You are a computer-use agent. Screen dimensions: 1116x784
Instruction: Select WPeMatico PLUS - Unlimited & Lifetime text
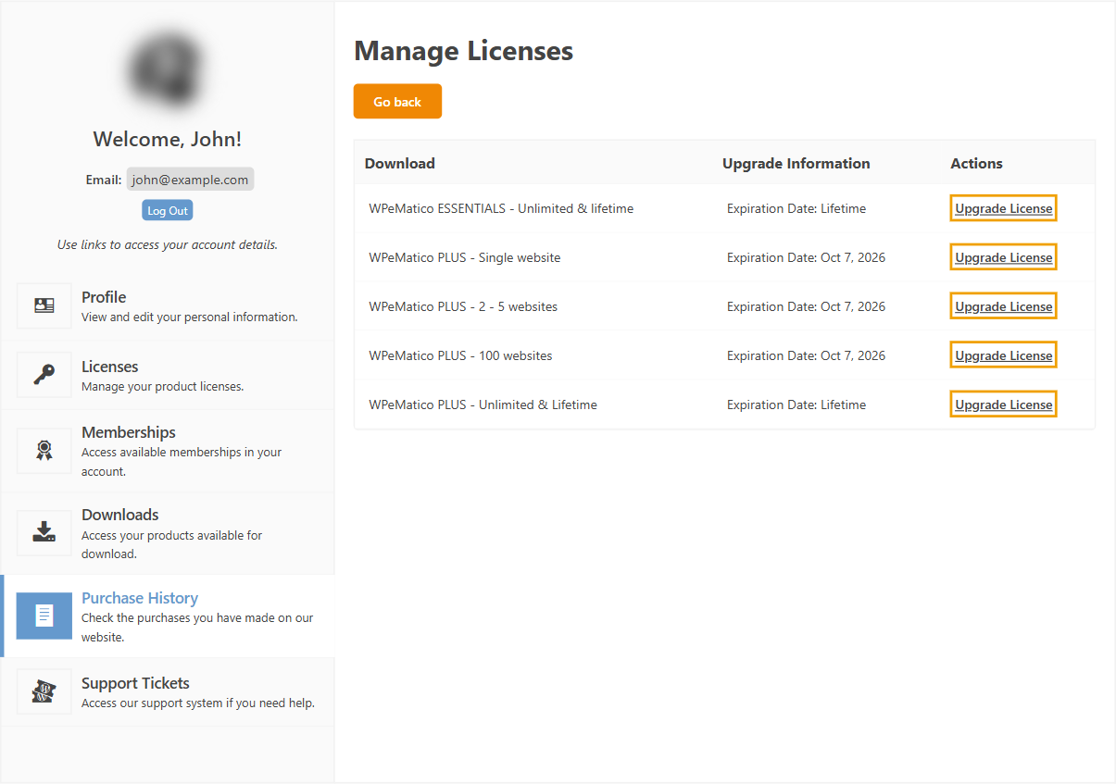pyautogui.click(x=483, y=404)
